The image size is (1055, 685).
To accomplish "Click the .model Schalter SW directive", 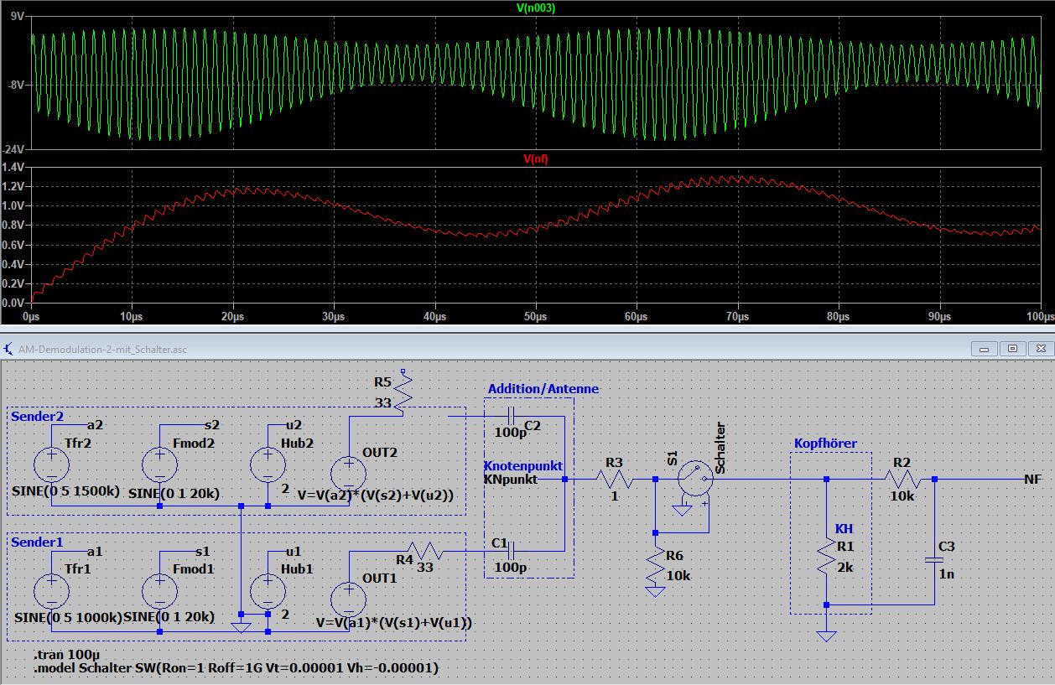I will coord(236,668).
